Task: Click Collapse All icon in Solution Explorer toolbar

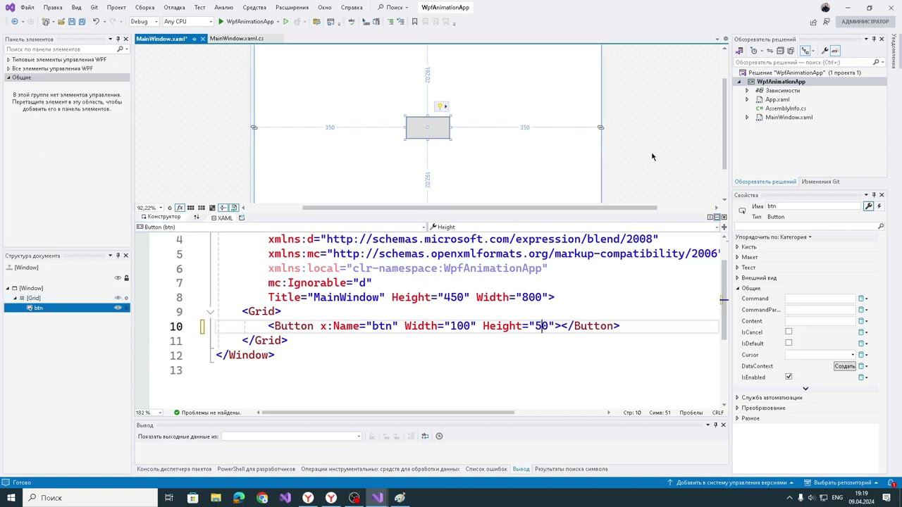Action: (x=780, y=51)
